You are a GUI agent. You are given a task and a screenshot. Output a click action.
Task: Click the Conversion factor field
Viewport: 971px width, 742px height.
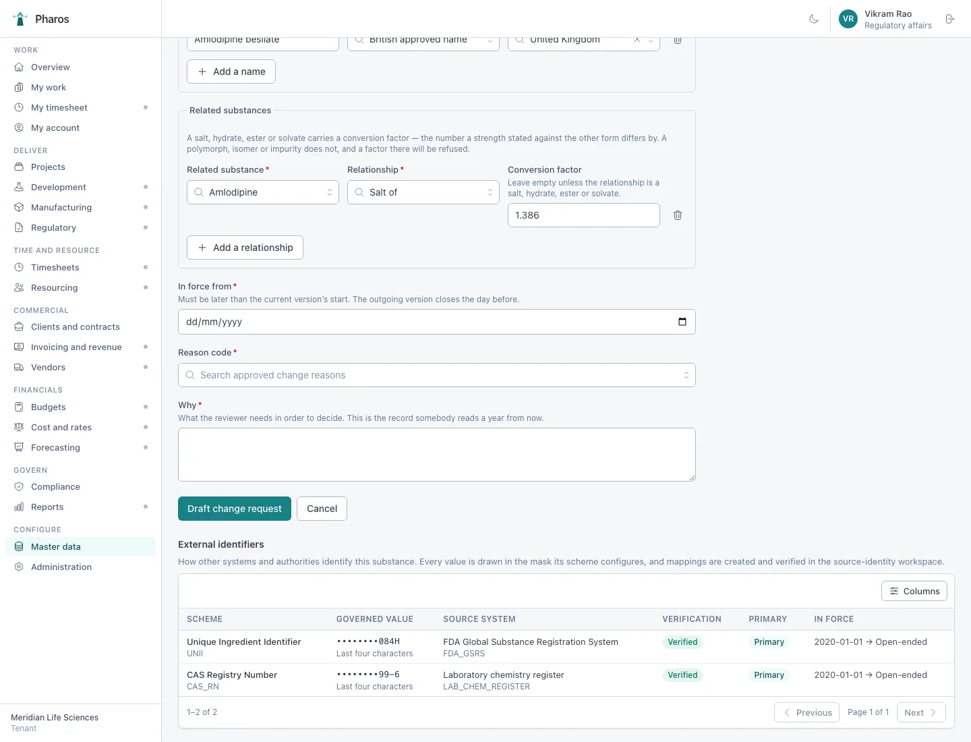(584, 215)
